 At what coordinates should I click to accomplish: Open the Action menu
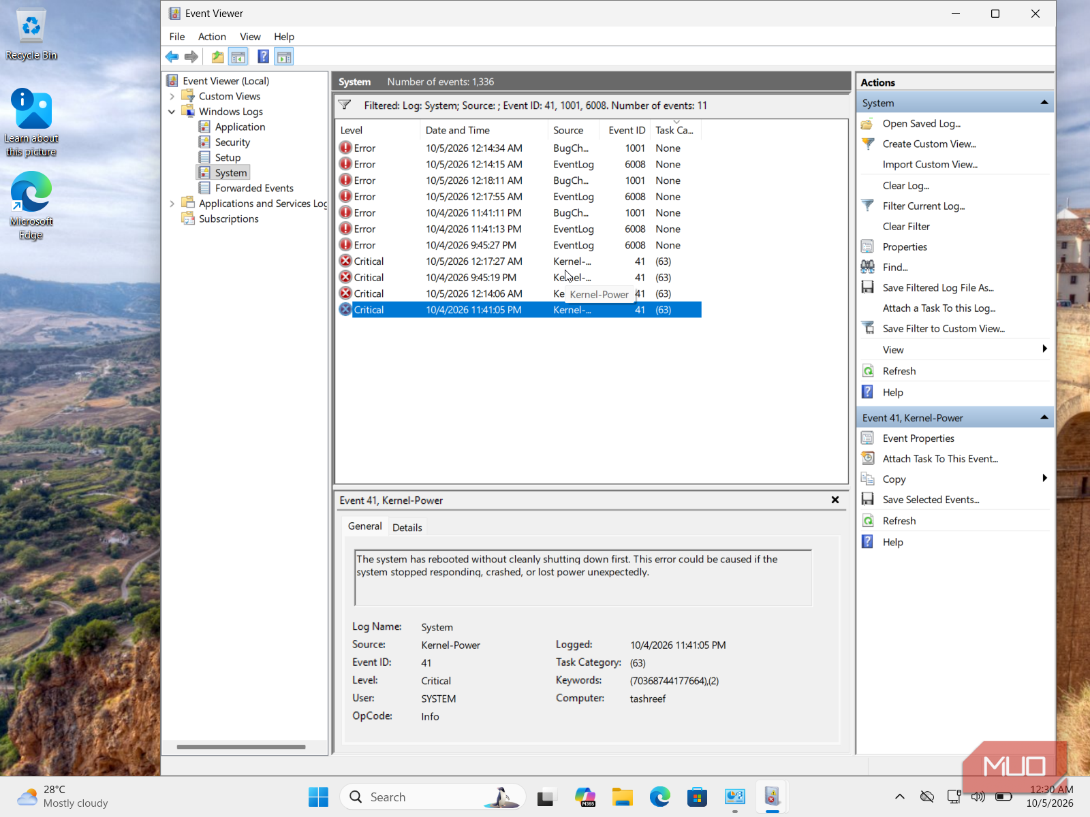coord(212,37)
